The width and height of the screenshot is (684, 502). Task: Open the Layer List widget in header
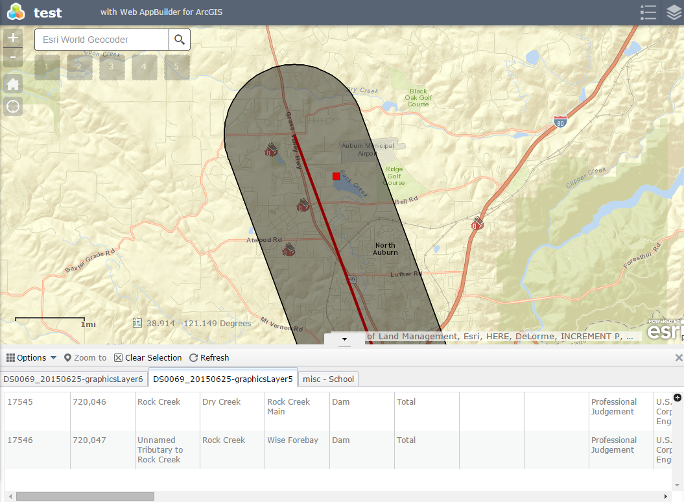click(x=674, y=12)
